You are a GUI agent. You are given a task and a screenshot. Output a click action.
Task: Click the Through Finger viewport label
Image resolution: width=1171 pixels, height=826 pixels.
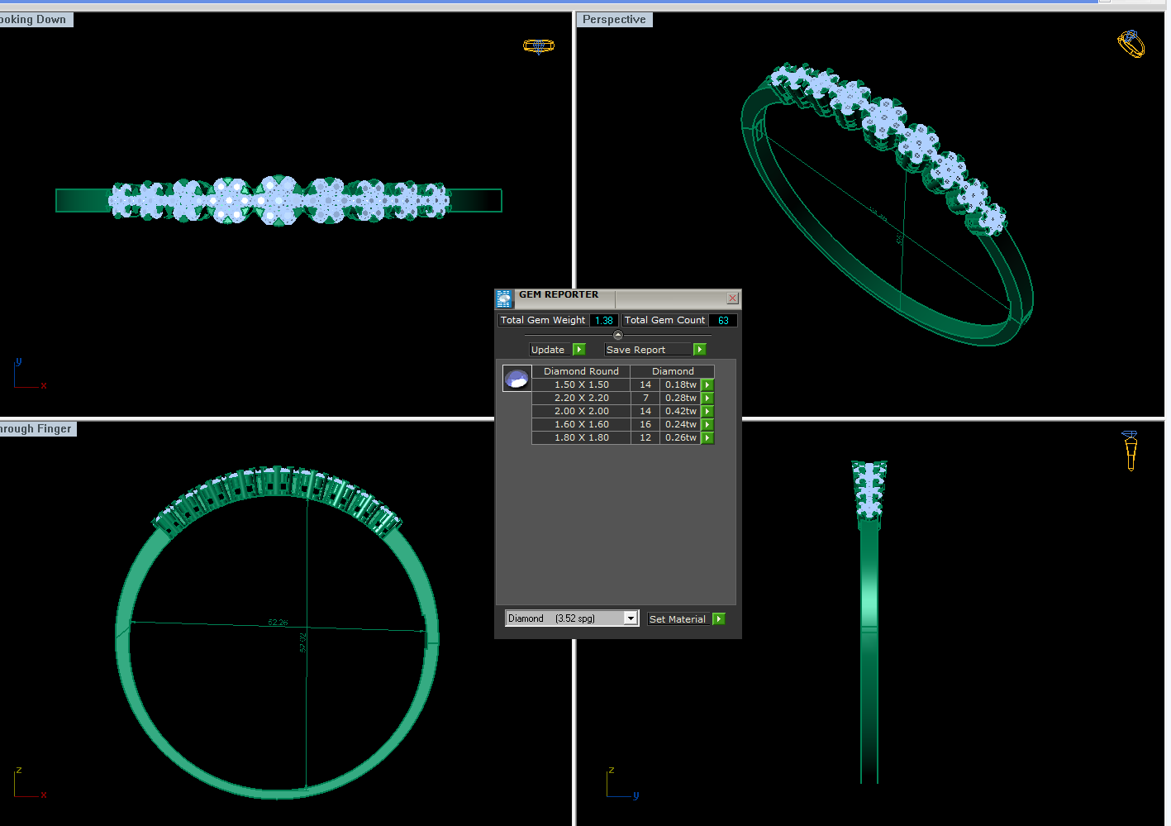38,429
